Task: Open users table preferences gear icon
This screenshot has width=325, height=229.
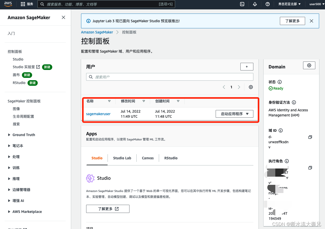Action: click(x=251, y=87)
